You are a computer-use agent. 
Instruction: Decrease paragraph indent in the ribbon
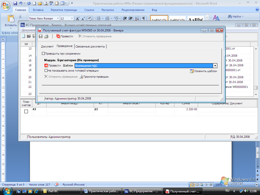tap(124, 18)
